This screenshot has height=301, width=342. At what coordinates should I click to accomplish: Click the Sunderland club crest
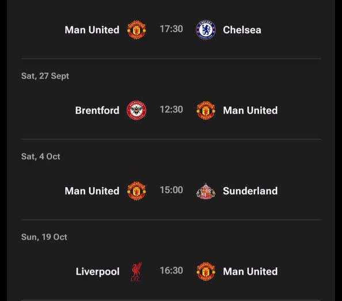click(206, 191)
